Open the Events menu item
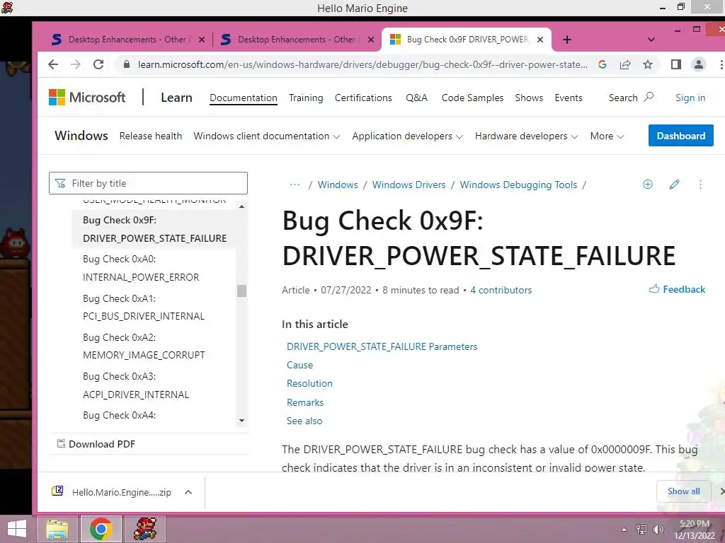Image resolution: width=725 pixels, height=543 pixels. 569,98
